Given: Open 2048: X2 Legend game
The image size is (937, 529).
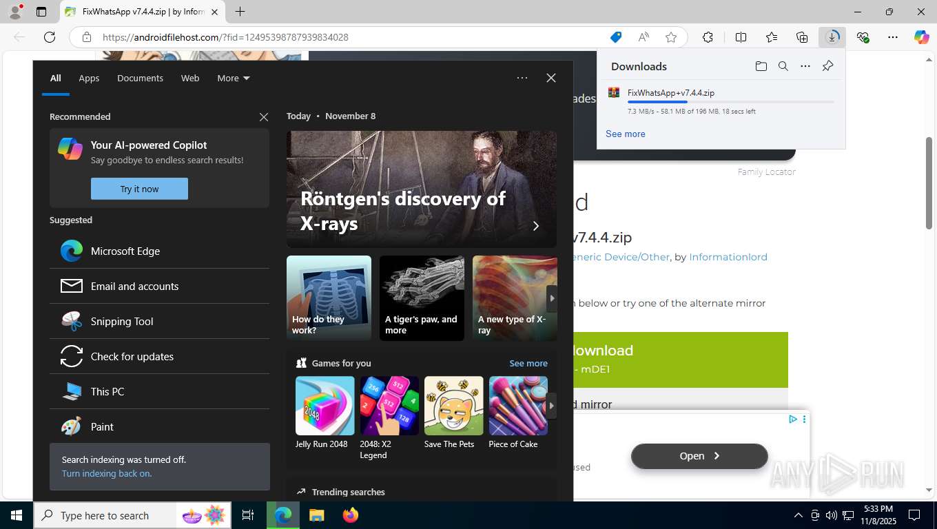Looking at the screenshot, I should click(x=389, y=418).
